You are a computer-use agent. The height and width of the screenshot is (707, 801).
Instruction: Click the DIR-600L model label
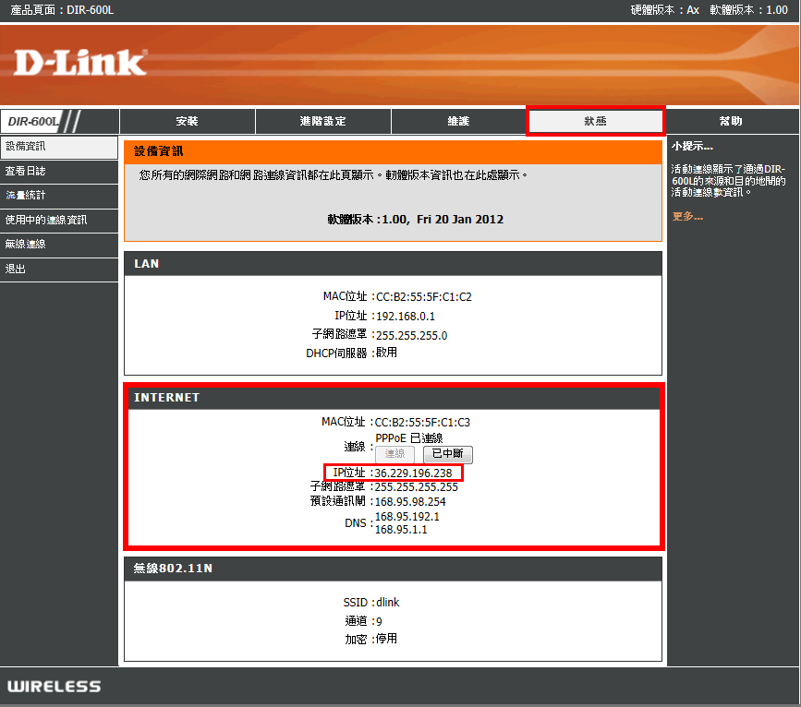tap(33, 122)
